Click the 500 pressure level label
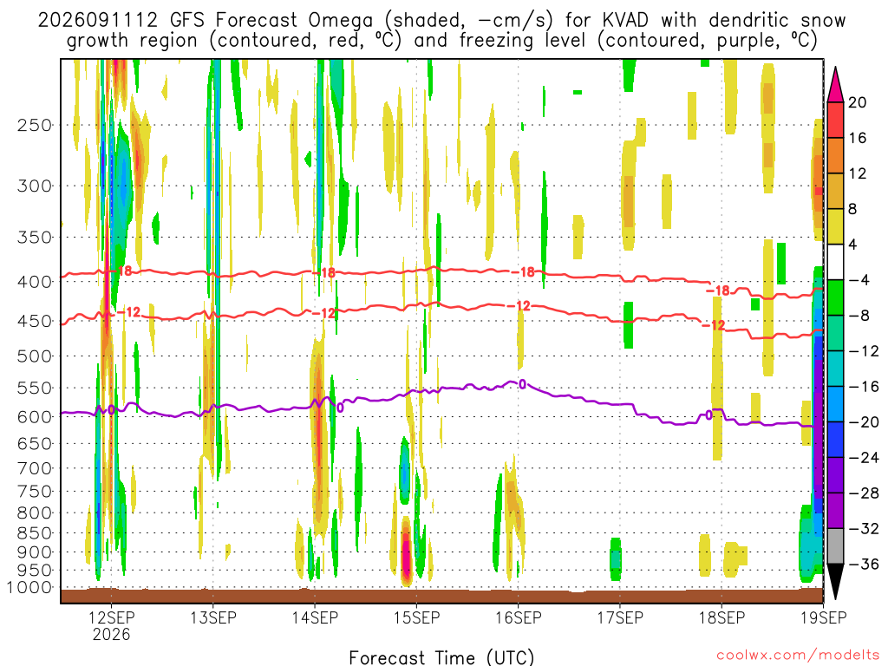The width and height of the screenshot is (888, 666). (x=35, y=356)
